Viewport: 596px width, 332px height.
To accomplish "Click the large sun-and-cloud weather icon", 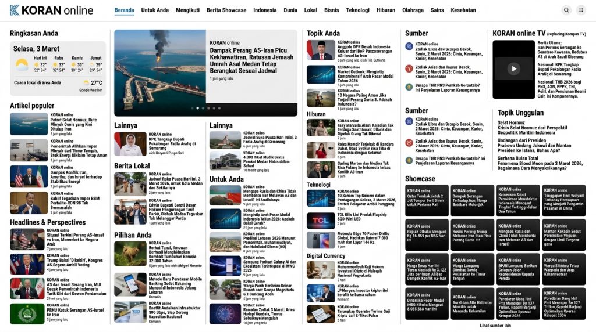I will [22, 64].
